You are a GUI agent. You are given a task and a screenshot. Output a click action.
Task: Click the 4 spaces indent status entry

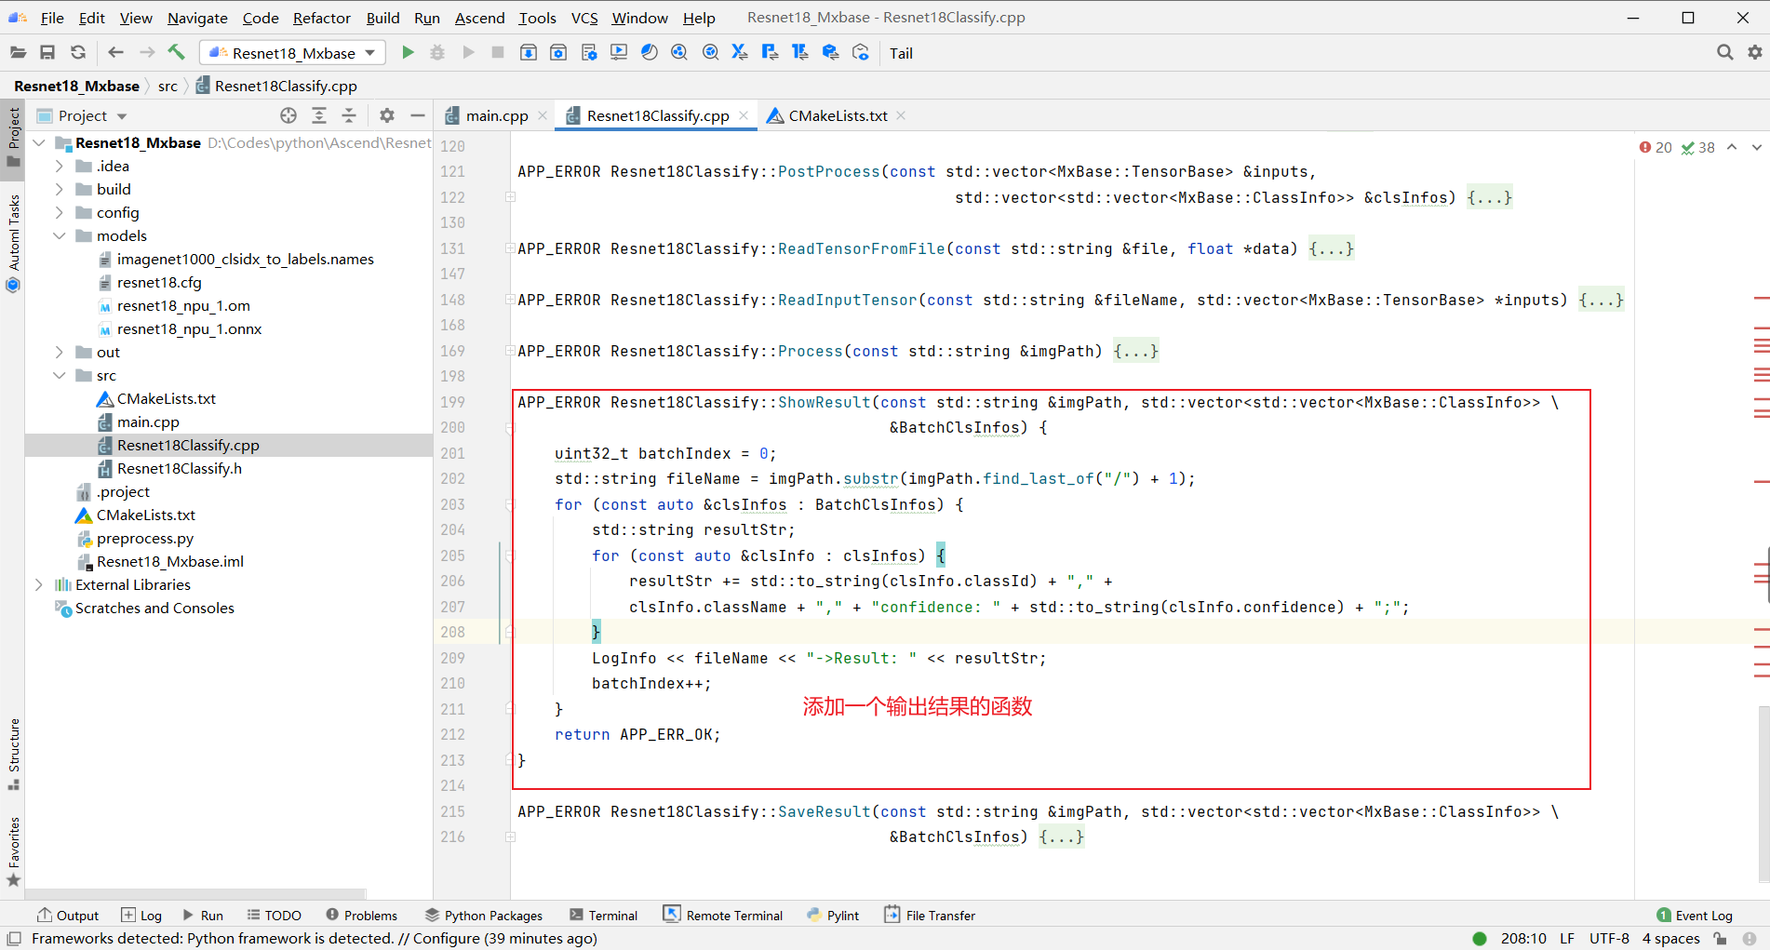point(1670,938)
